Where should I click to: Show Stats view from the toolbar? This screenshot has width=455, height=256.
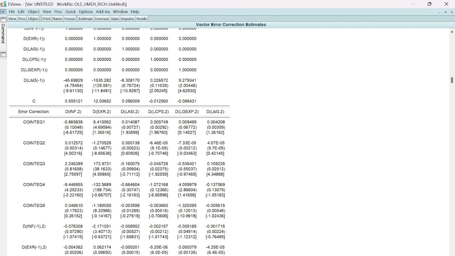click(x=115, y=18)
